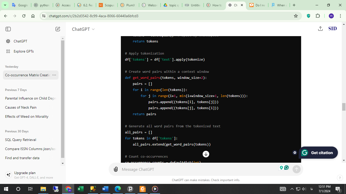
Task: Expand the ChatGPT model dropdown
Action: 83,29
